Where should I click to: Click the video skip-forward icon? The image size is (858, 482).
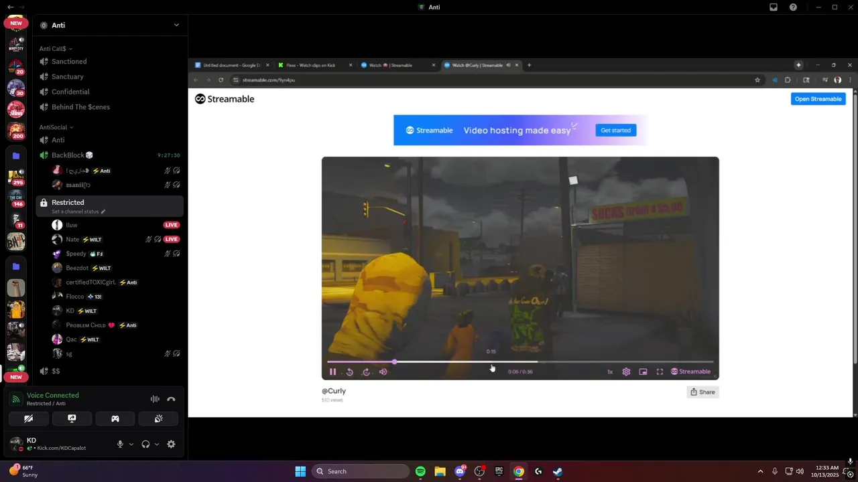[x=366, y=372]
